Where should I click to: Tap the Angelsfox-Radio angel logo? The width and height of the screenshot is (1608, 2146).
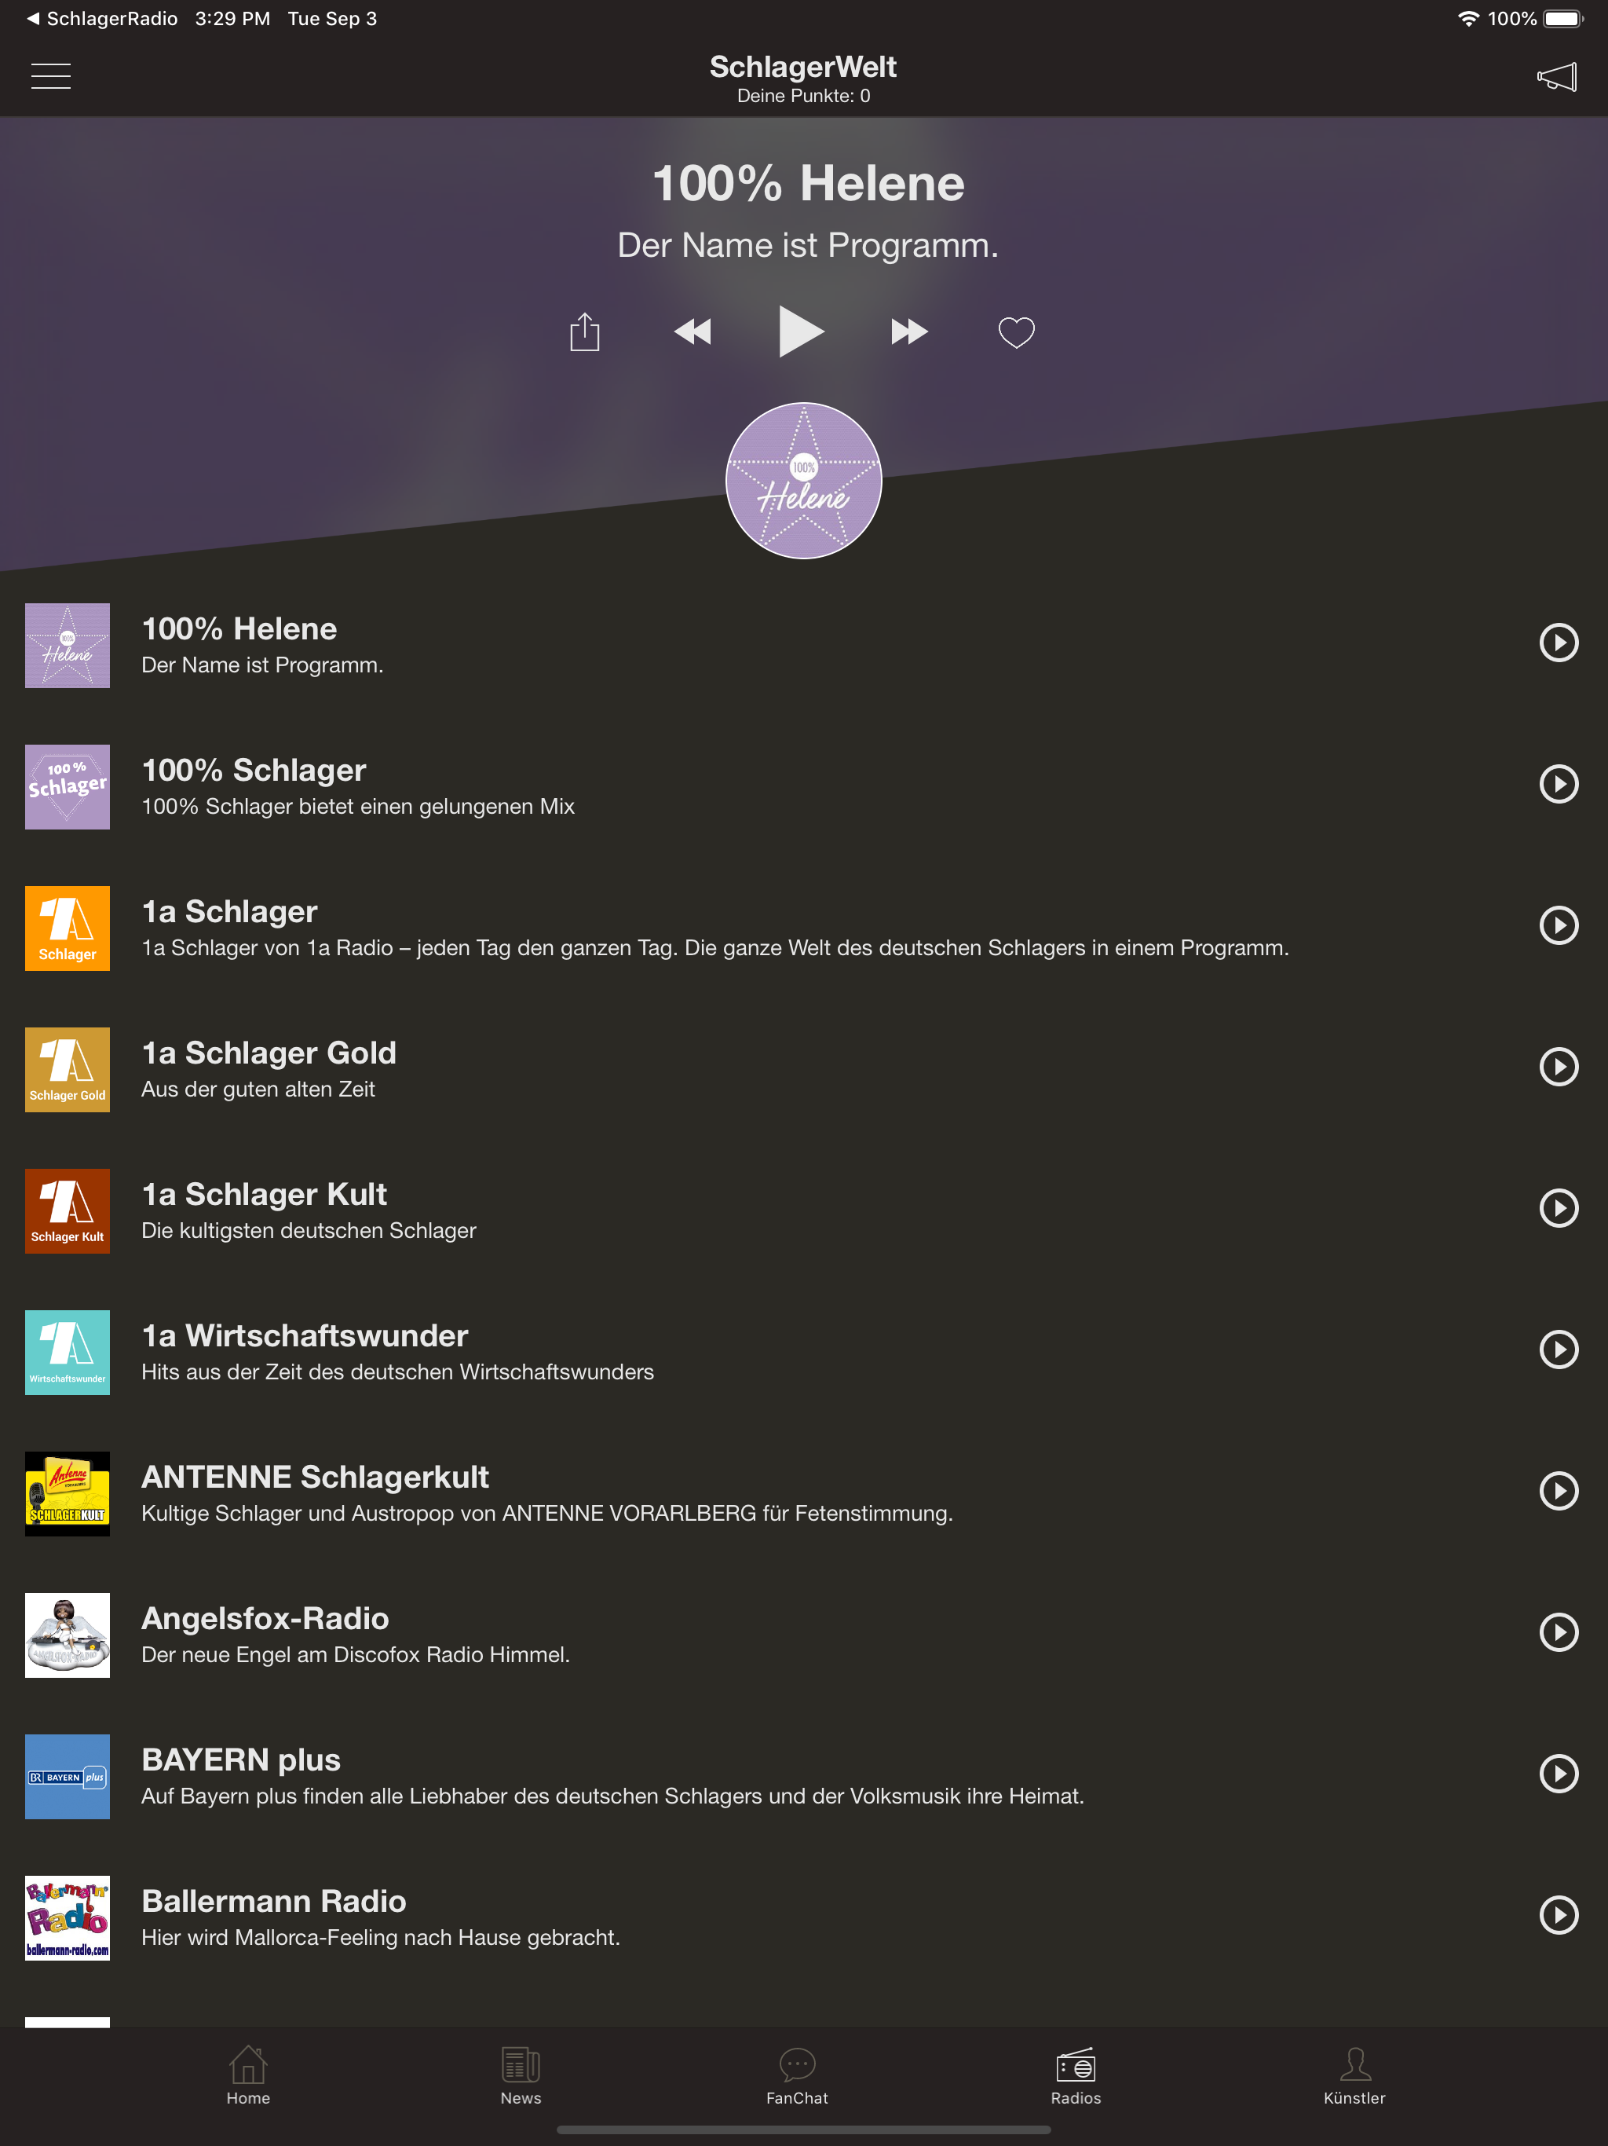tap(67, 1635)
